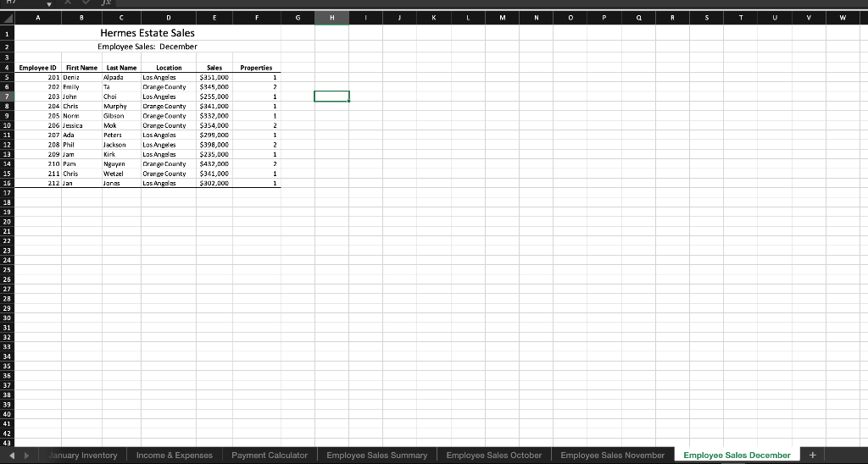Image resolution: width=868 pixels, height=464 pixels.
Task: Select column D header
Action: pyautogui.click(x=169, y=18)
